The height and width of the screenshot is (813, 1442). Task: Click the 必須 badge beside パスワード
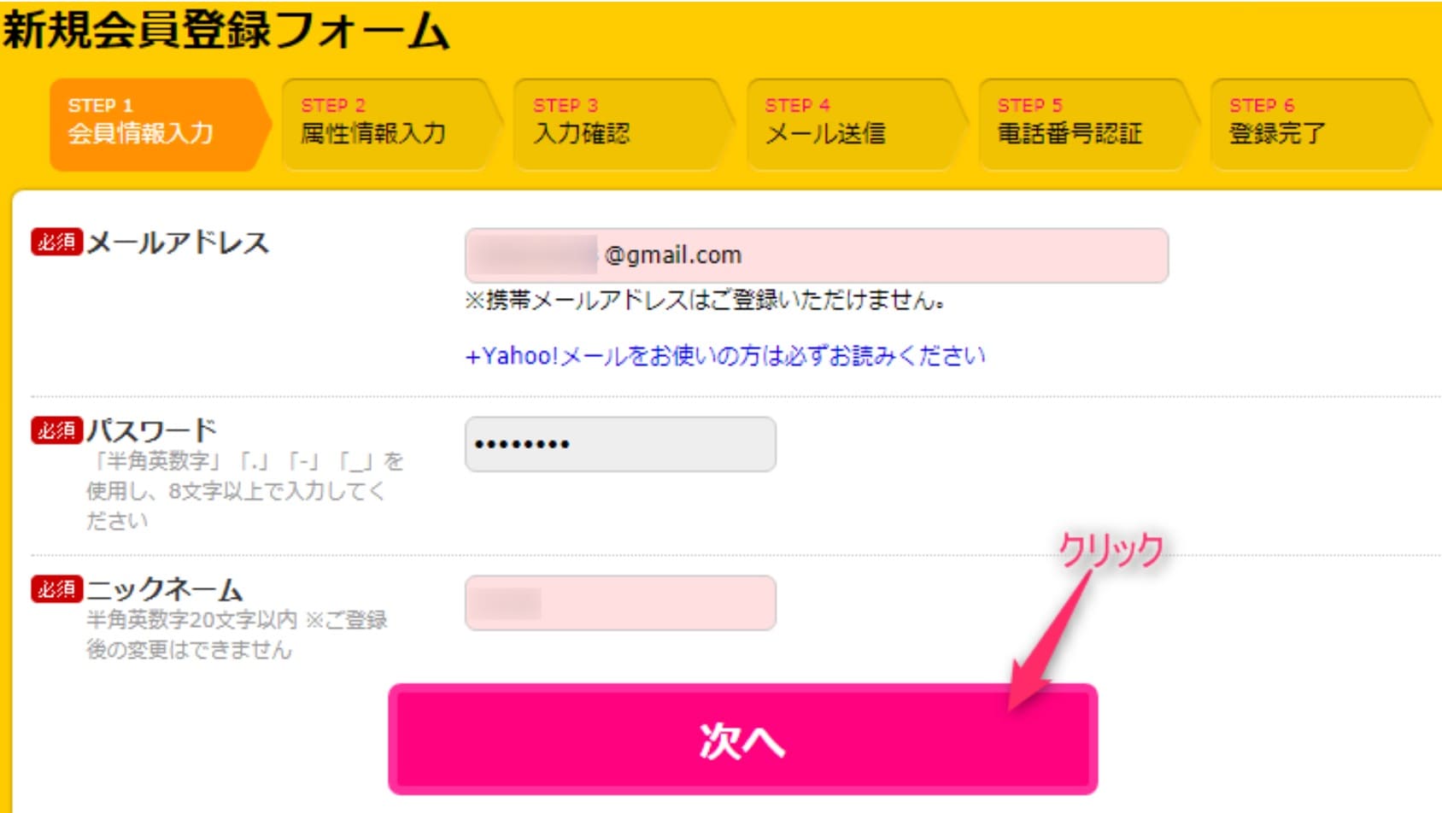point(56,430)
